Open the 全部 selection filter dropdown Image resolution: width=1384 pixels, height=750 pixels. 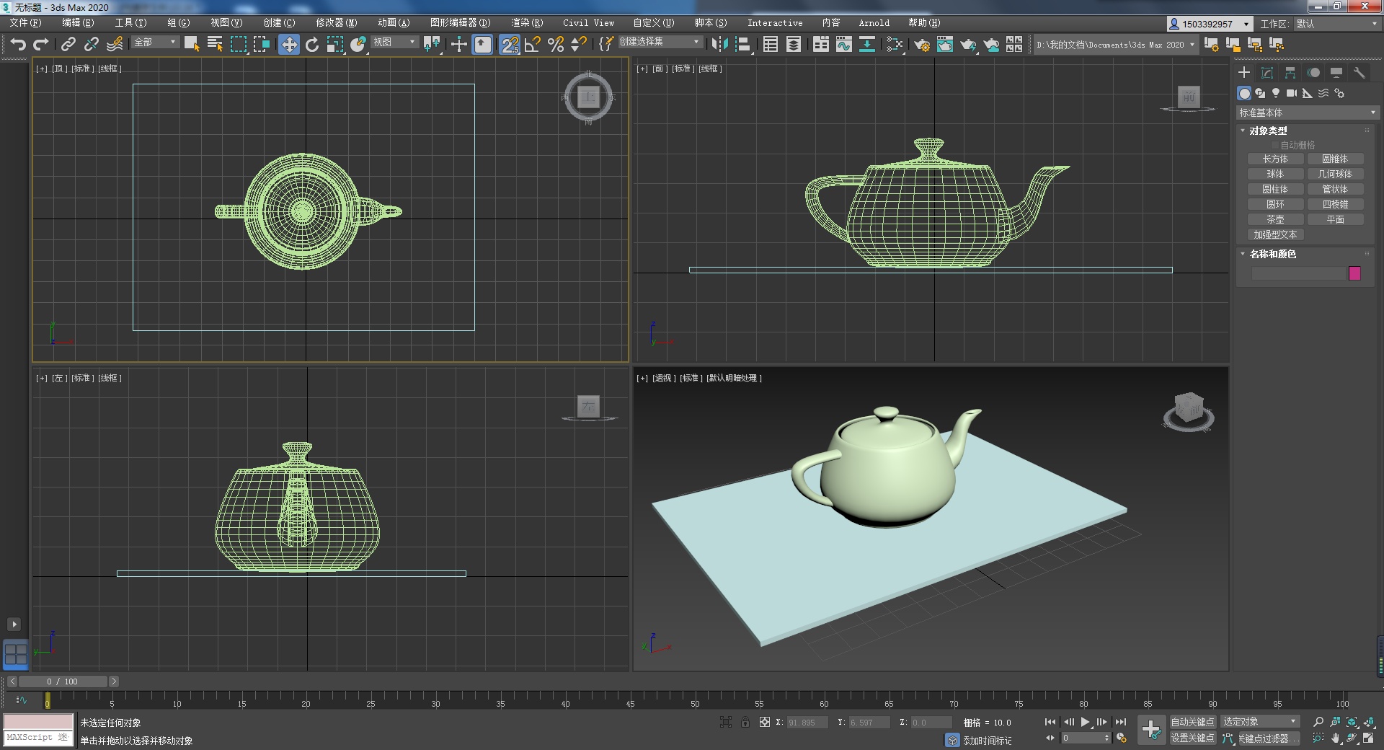coord(155,43)
